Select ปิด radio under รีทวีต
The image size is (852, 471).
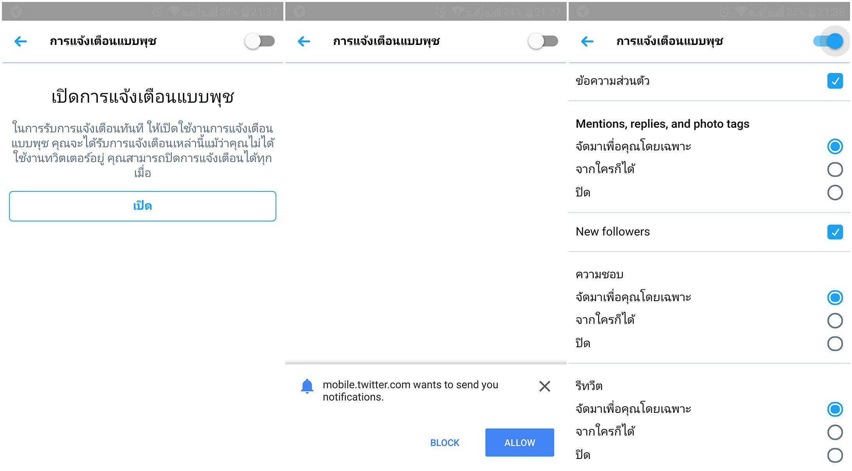pos(835,455)
